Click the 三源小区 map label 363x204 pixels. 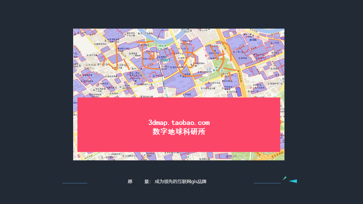click(239, 52)
